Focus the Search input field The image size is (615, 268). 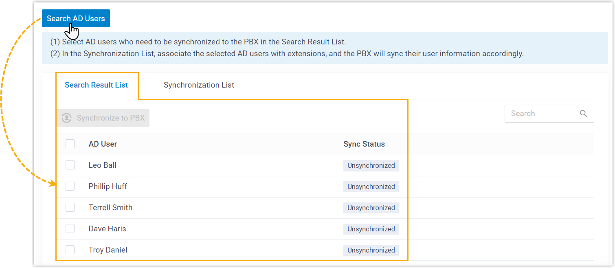click(x=542, y=114)
